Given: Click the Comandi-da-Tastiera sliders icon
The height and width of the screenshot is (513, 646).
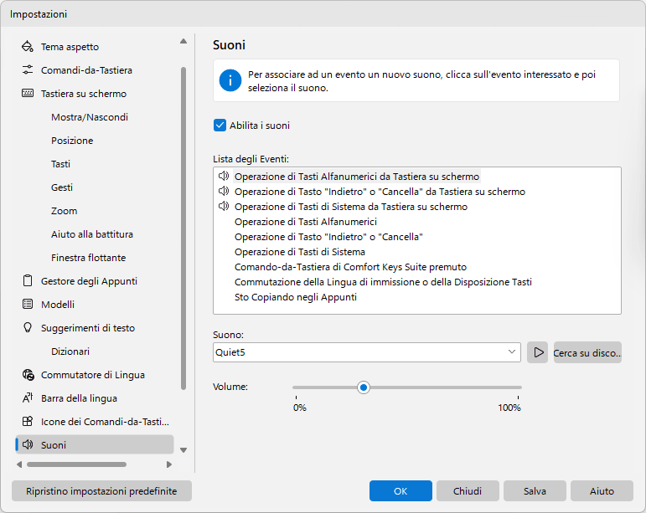Looking at the screenshot, I should coord(28,70).
